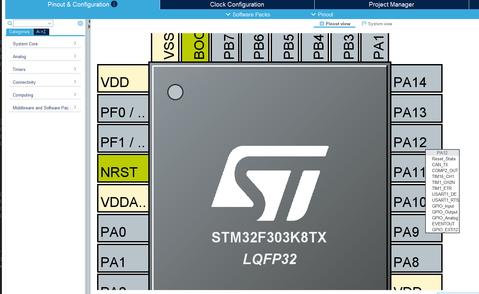
Task: Open the Clock Configuration tab
Action: 237,5
